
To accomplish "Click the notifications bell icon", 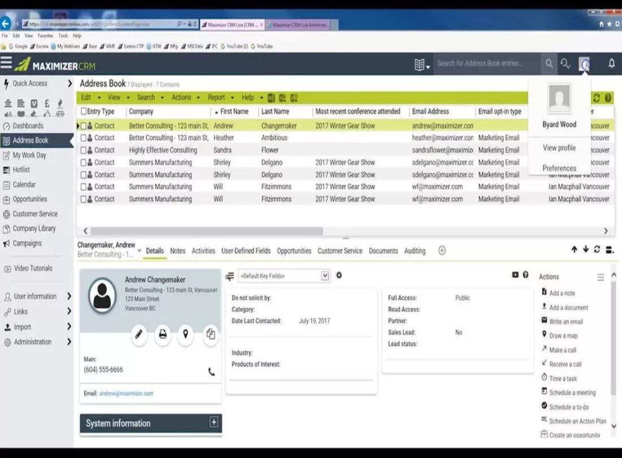I will tap(612, 63).
